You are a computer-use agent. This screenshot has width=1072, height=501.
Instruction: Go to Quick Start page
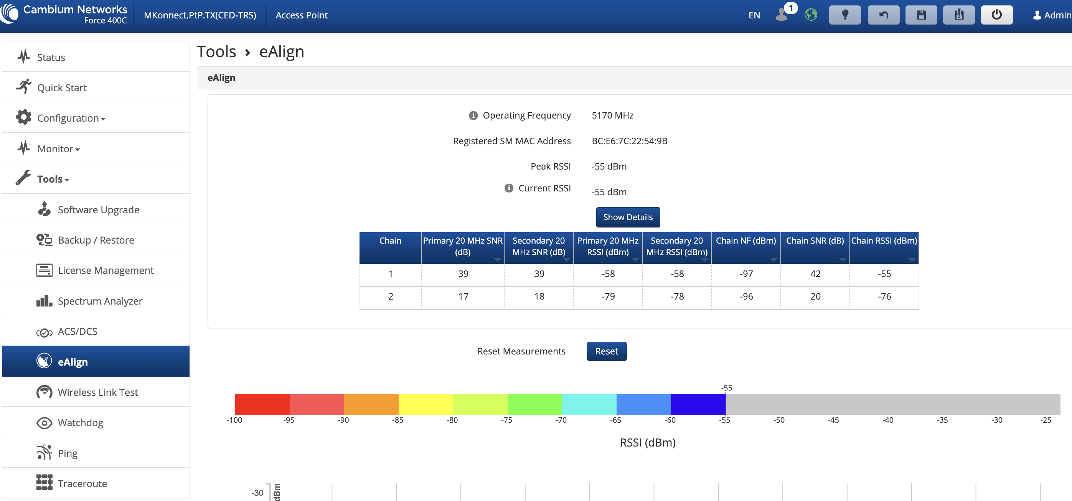point(62,87)
